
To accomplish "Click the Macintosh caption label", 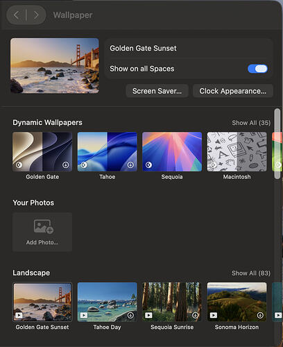I will coord(237,177).
